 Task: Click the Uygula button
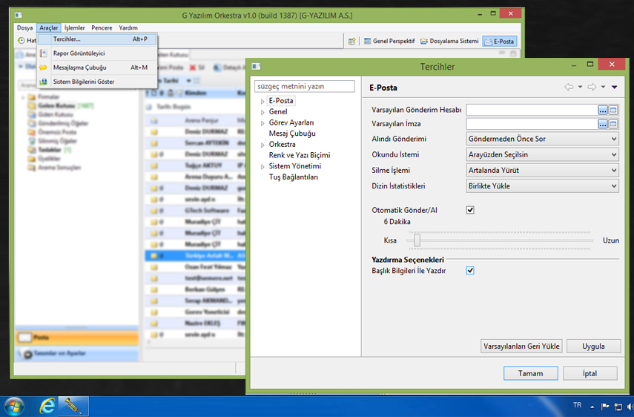[593, 347]
